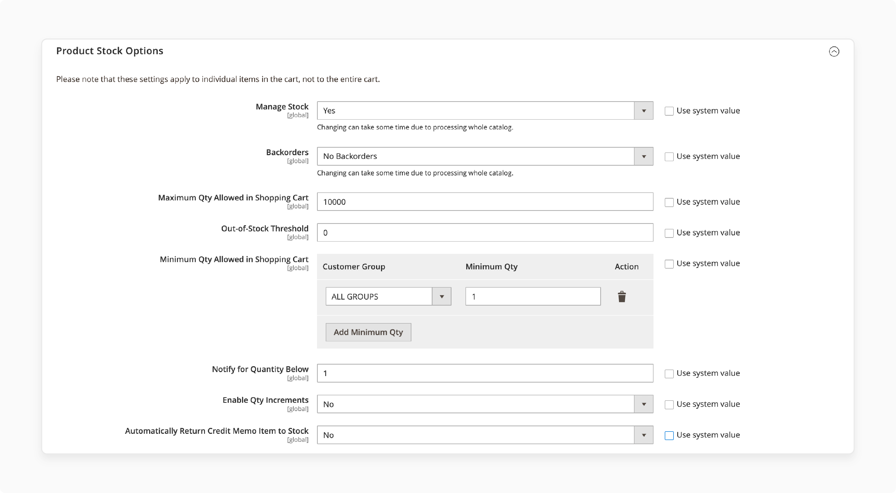Screen dimensions: 896x493
Task: Click the Action column header
Action: (626, 267)
